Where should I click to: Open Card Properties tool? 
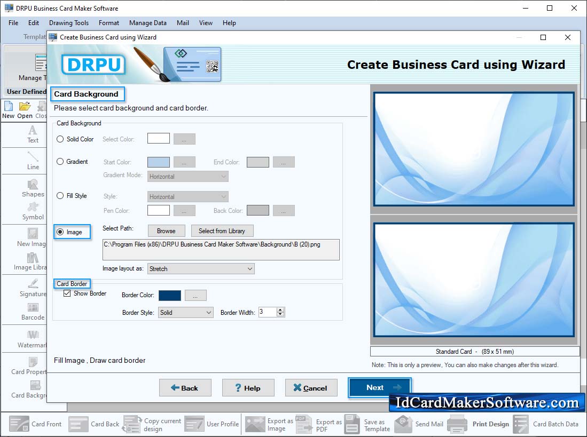point(29,366)
